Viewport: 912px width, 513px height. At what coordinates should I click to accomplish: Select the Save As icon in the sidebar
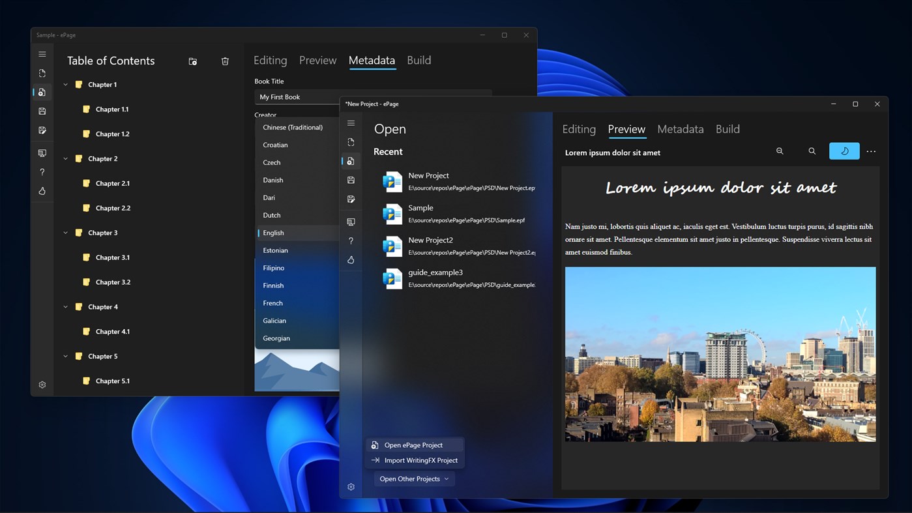(x=351, y=199)
